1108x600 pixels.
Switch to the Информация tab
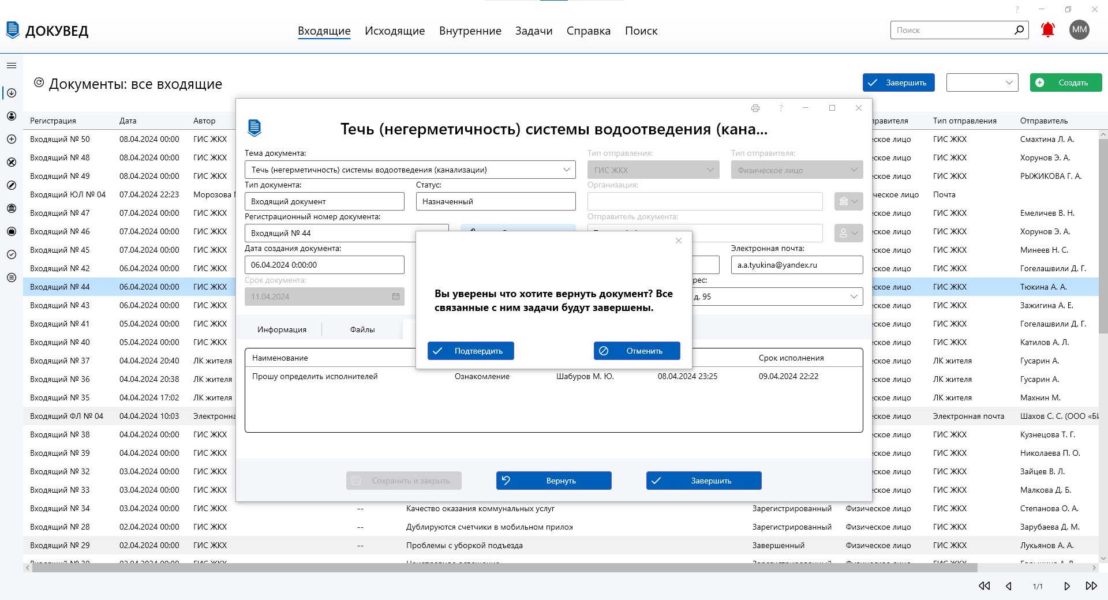[282, 329]
